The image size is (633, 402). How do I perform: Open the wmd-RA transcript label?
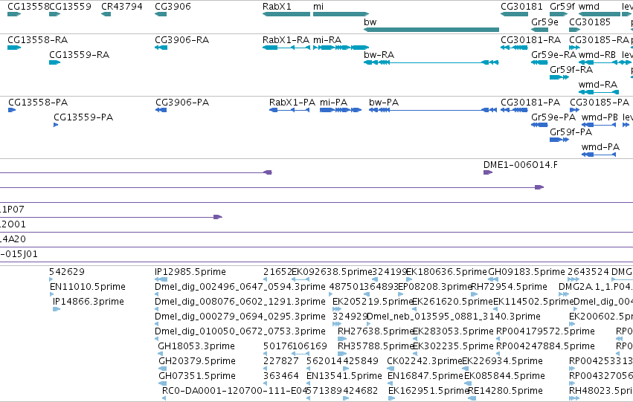tap(598, 85)
